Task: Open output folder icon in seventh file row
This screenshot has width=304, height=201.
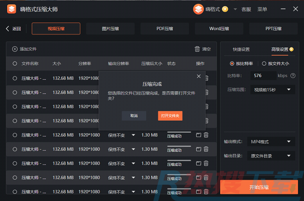Action: coord(198,163)
